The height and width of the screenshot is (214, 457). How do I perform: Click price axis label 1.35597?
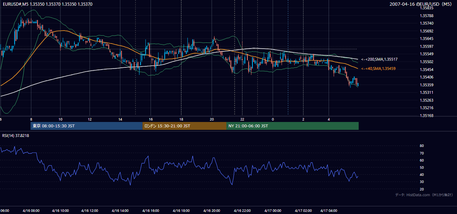(427, 46)
